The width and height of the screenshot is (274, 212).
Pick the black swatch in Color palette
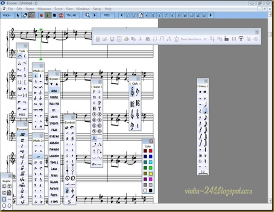(x=151, y=190)
